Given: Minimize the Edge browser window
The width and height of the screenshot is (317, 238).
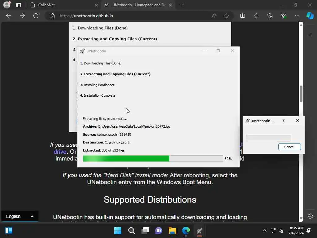Looking at the screenshot, I should (x=281, y=5).
